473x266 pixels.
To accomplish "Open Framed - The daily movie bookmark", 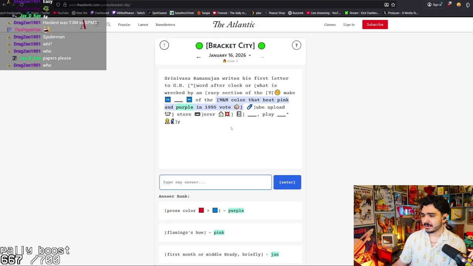I will 229,13.
